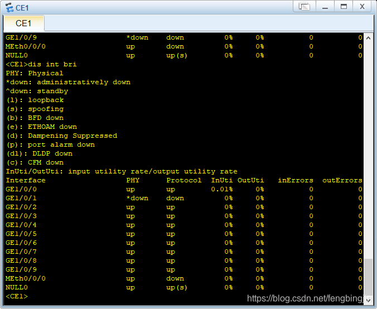Click the restore-windows icon in title bar
This screenshot has width=377, height=309.
[304, 7]
